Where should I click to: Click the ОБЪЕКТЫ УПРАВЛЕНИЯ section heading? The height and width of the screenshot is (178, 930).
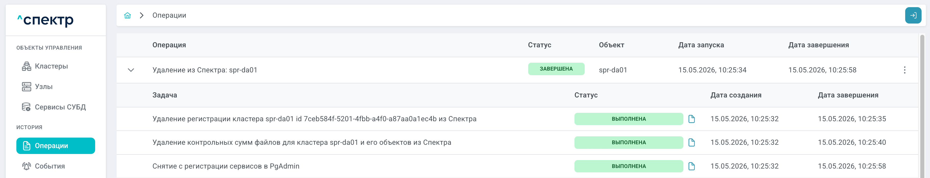49,48
